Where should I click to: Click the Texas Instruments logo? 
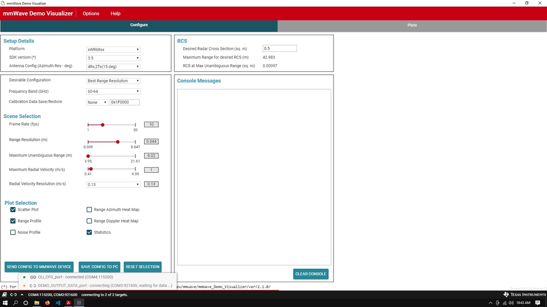[x=524, y=295]
